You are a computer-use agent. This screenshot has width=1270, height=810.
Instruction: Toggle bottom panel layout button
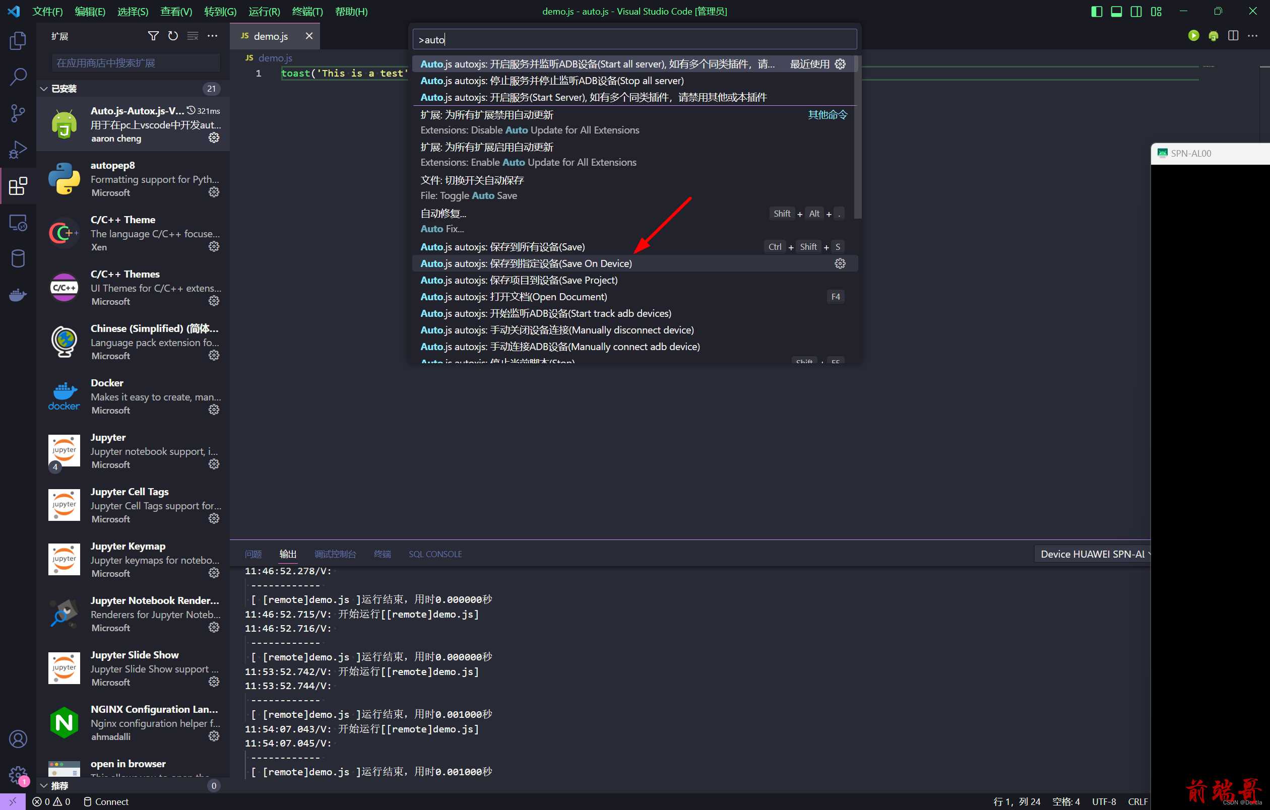pos(1116,11)
